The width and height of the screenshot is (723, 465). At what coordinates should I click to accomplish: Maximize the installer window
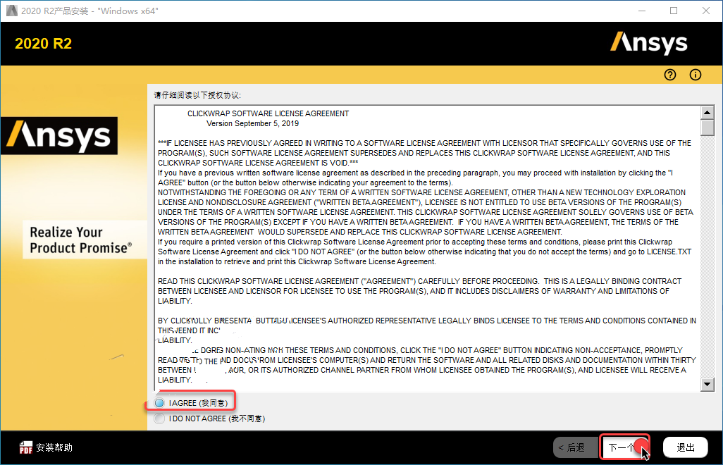[x=674, y=11]
